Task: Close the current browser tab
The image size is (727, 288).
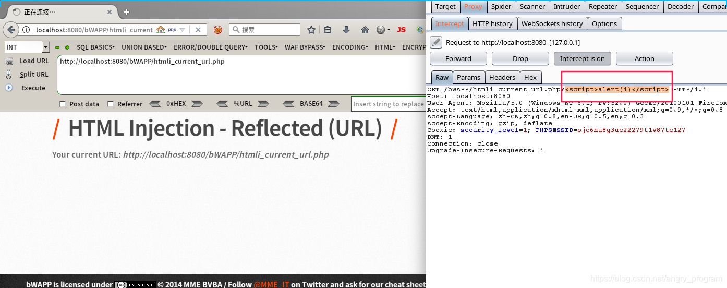Action: coord(110,11)
